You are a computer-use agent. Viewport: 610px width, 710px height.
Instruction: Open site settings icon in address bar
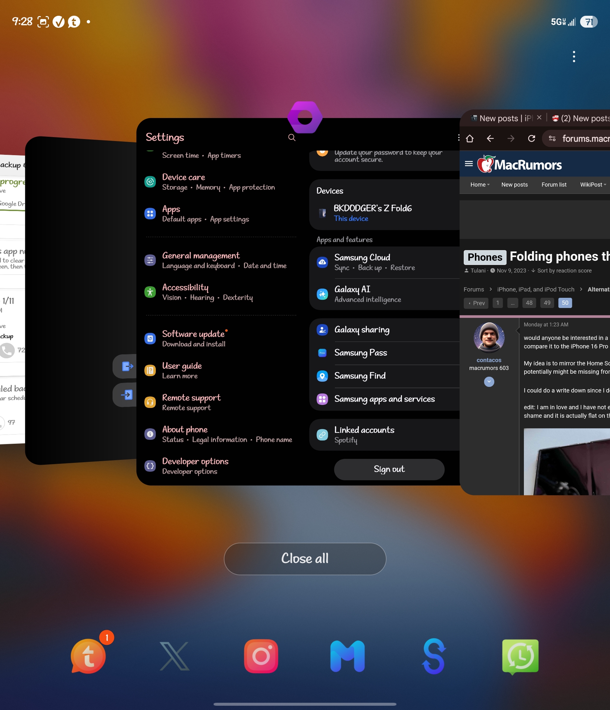tap(552, 138)
